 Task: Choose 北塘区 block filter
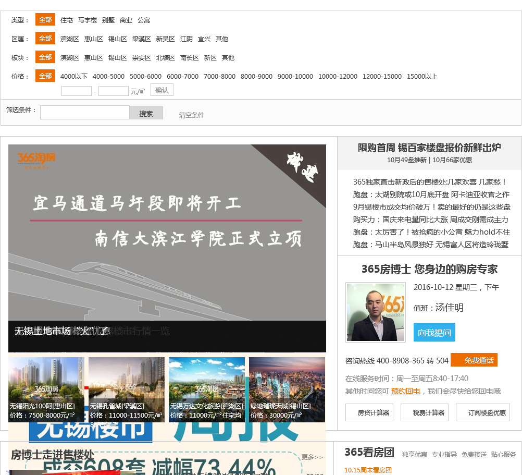tap(166, 58)
